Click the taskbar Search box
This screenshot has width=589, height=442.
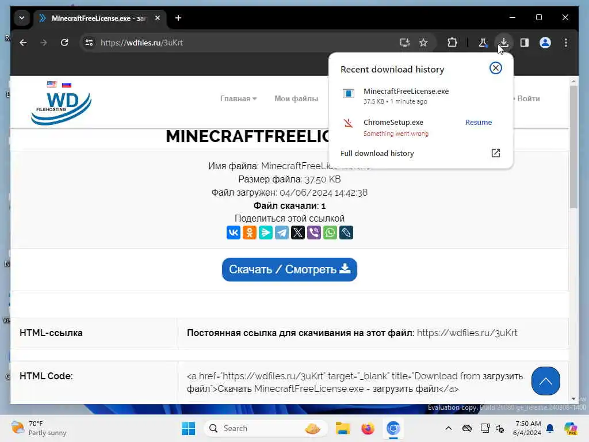[266, 428]
